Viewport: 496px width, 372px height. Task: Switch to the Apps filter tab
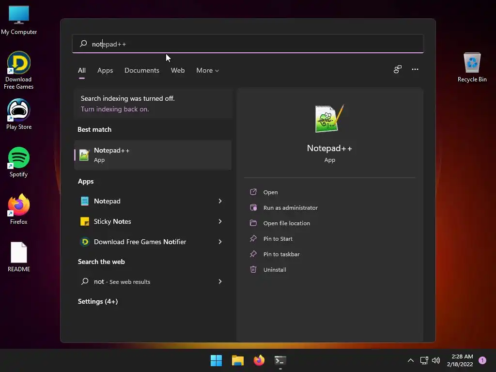click(x=105, y=70)
